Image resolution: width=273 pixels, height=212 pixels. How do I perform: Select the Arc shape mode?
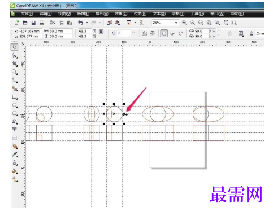click(181, 34)
